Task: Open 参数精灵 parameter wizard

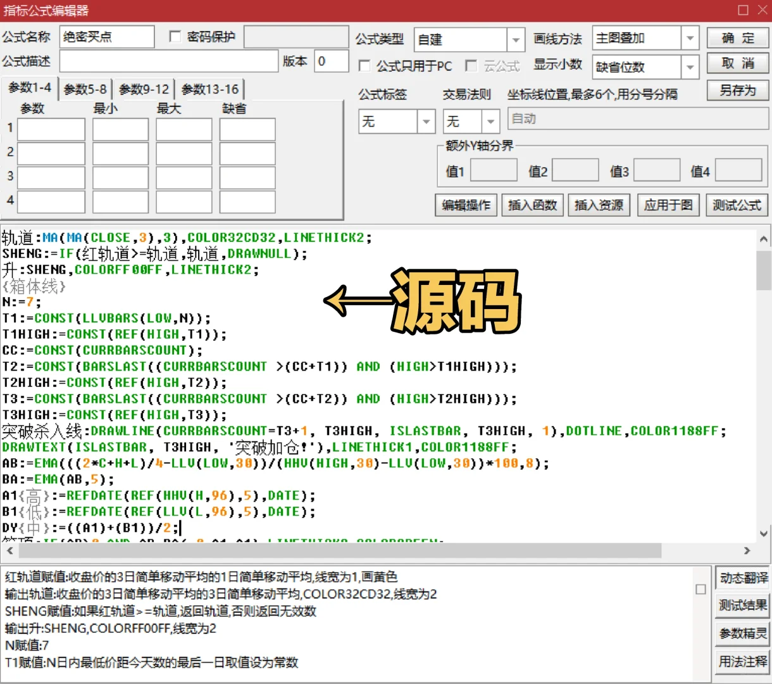Action: pos(742,633)
